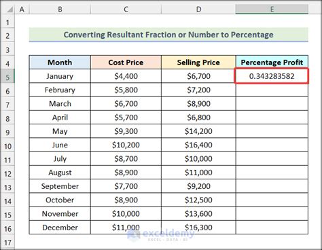Image resolution: width=322 pixels, height=250 pixels.
Task: Select column E header
Action: click(272, 10)
